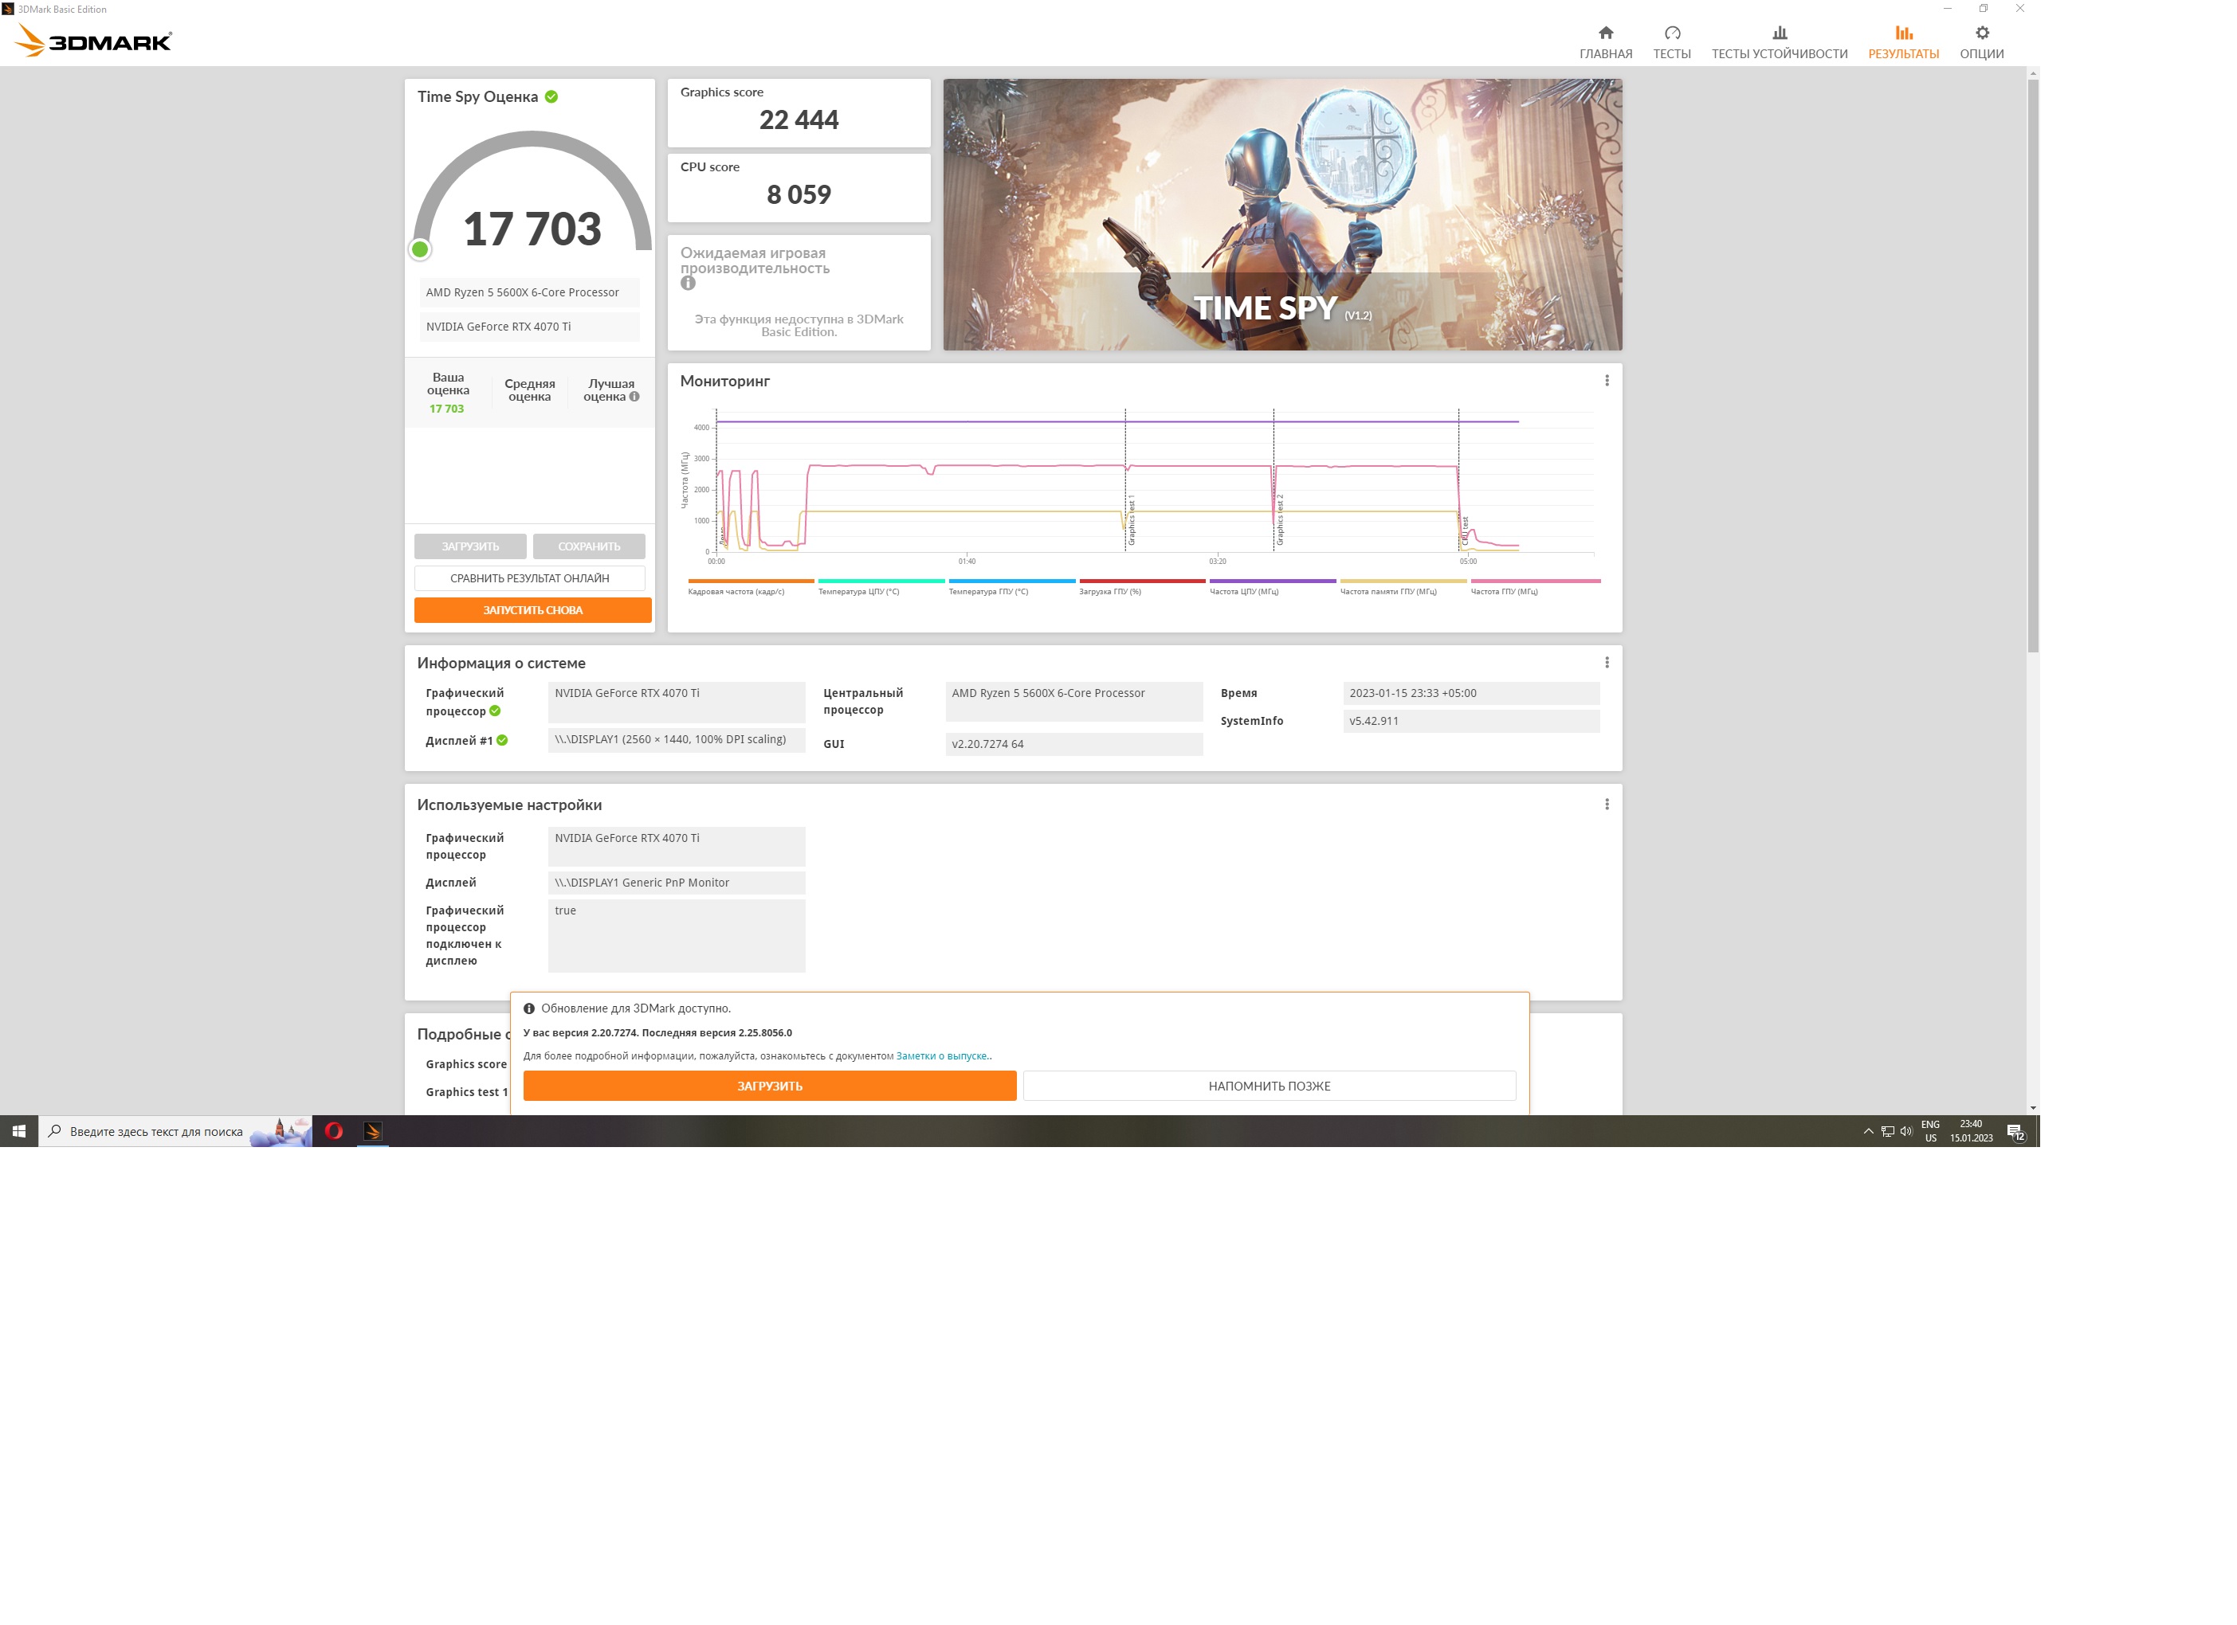Click ЗАПУСТИТЬ СНОВА button
The height and width of the screenshot is (1625, 2237).
click(x=532, y=610)
